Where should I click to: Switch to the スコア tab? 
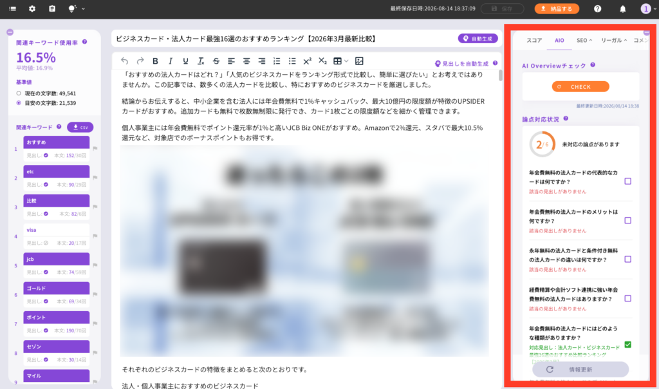pos(534,41)
